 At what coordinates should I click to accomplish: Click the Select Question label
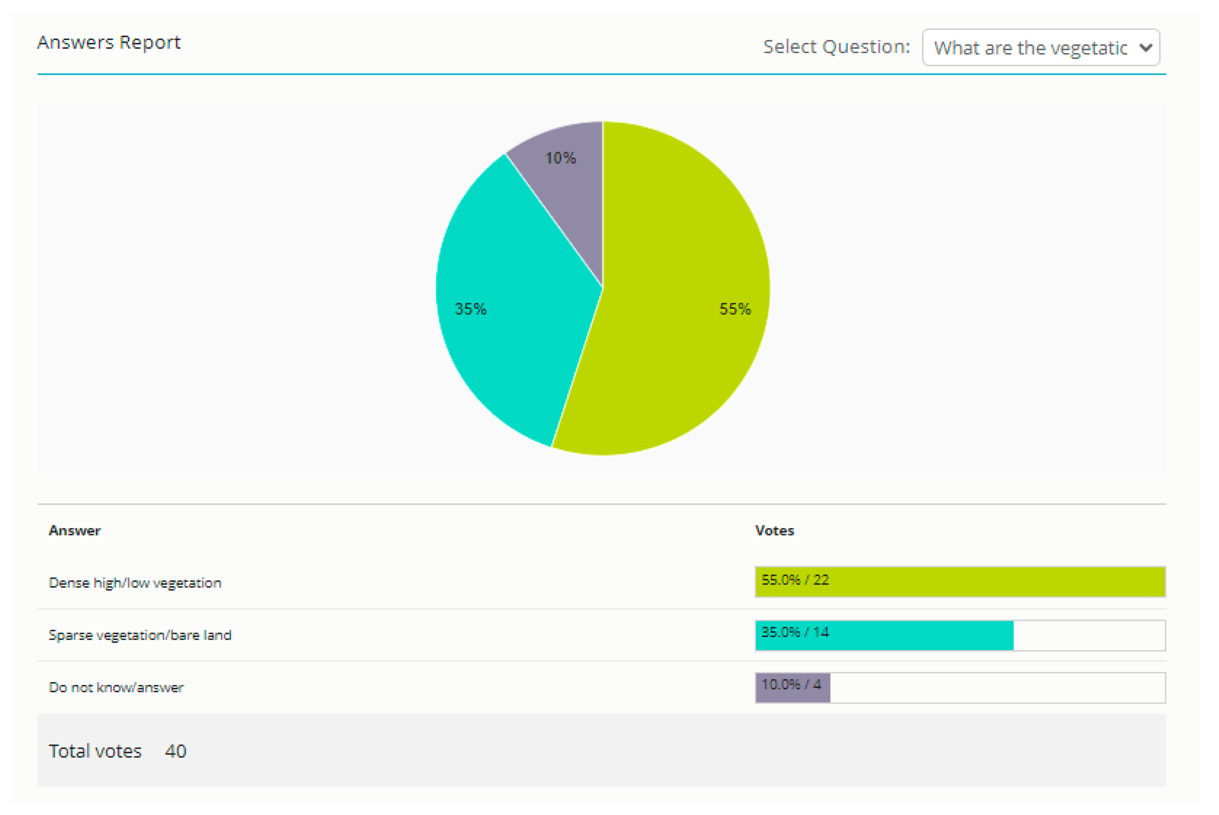click(836, 47)
